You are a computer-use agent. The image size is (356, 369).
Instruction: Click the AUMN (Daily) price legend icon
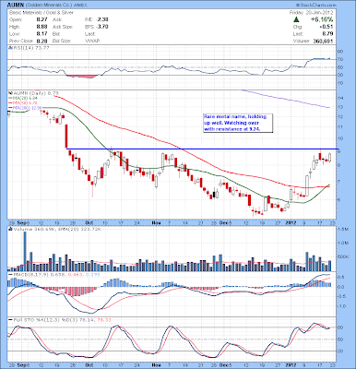pos(10,93)
